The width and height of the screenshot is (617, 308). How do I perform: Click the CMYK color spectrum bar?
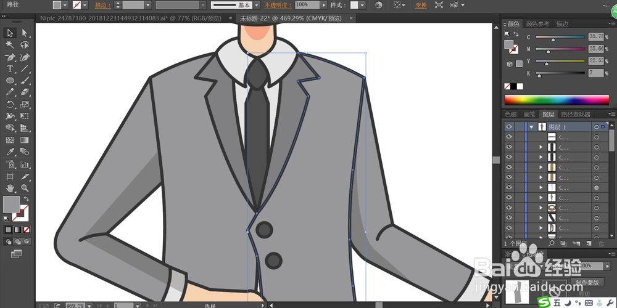(x=557, y=100)
